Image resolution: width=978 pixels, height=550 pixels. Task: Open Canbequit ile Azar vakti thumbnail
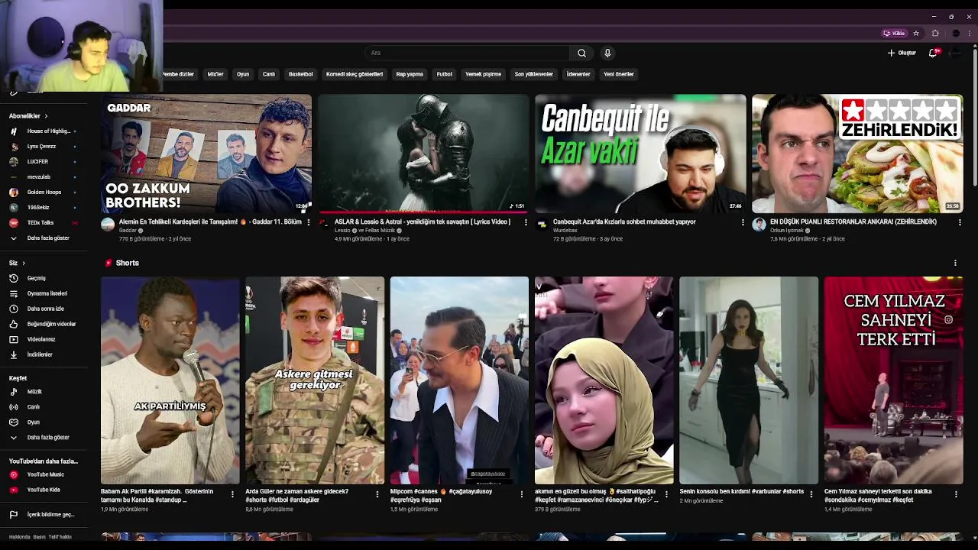coord(640,154)
